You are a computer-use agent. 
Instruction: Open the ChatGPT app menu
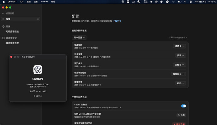pos(12,2)
